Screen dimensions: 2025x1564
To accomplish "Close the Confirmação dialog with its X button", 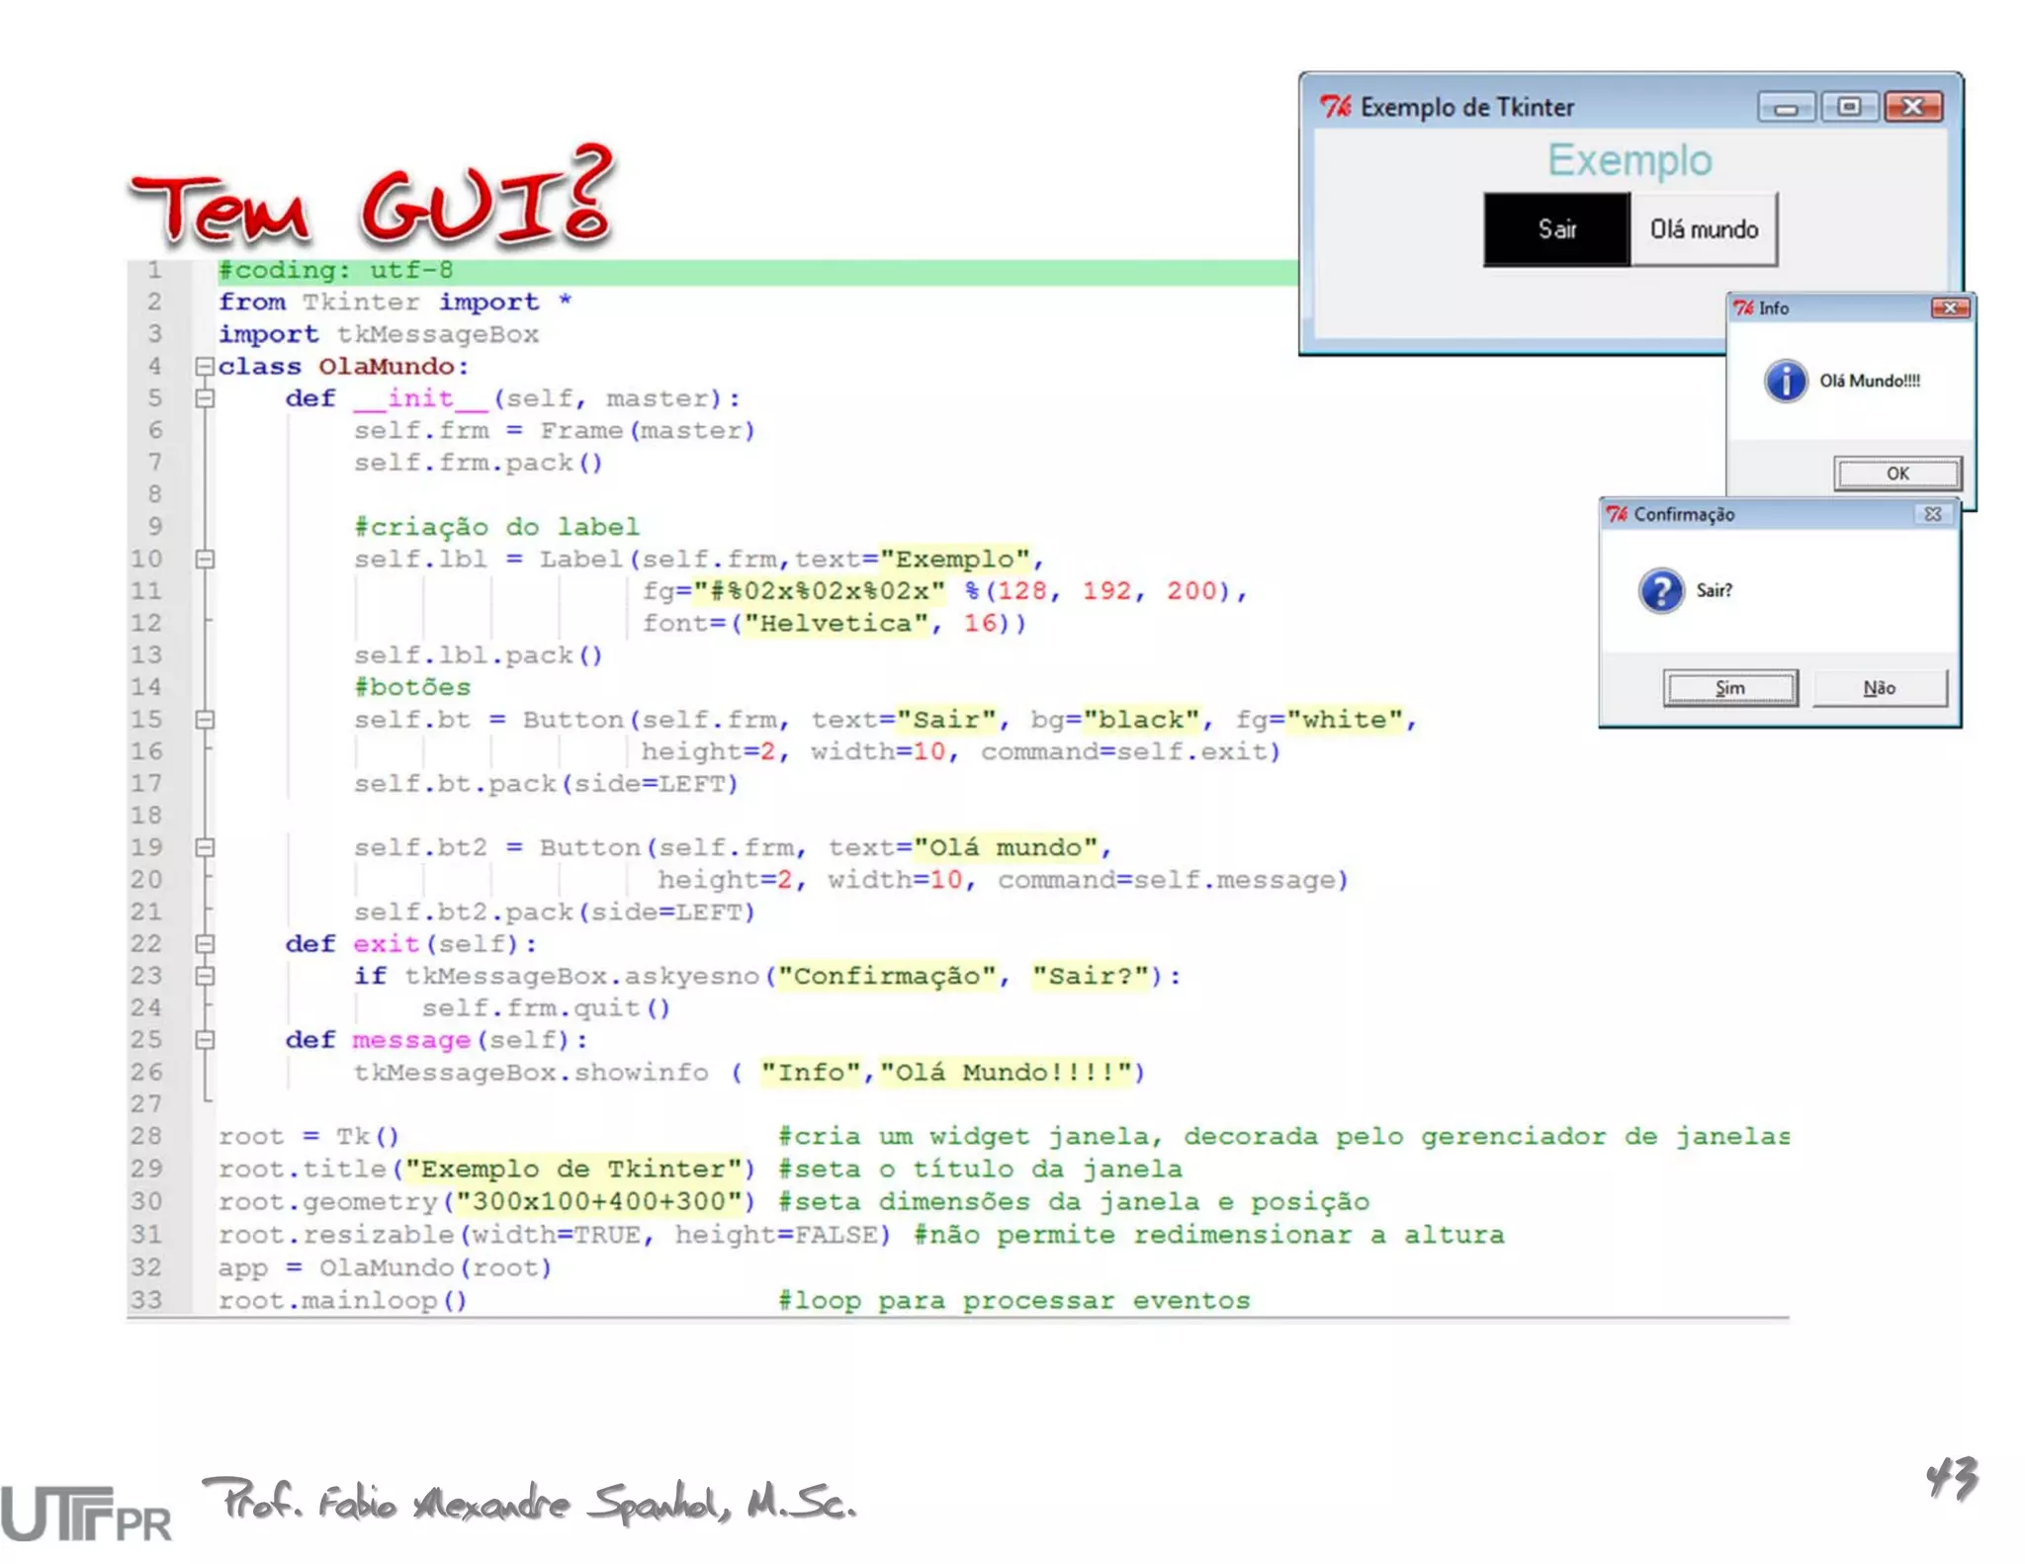I will click(x=1932, y=514).
